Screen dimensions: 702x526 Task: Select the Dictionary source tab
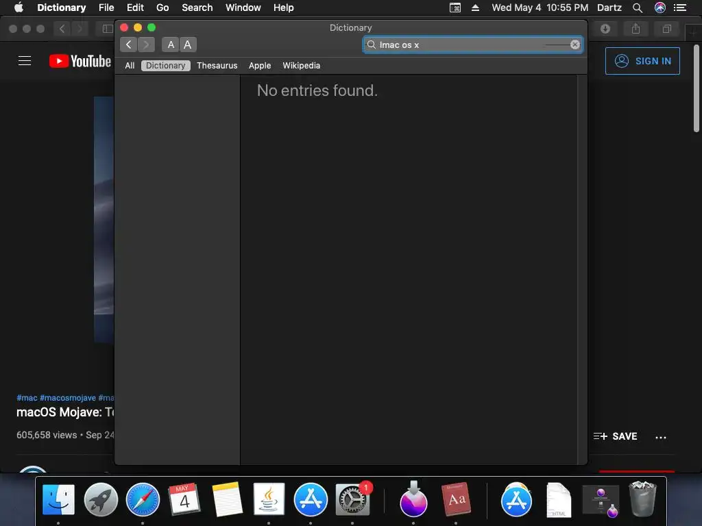pos(166,66)
